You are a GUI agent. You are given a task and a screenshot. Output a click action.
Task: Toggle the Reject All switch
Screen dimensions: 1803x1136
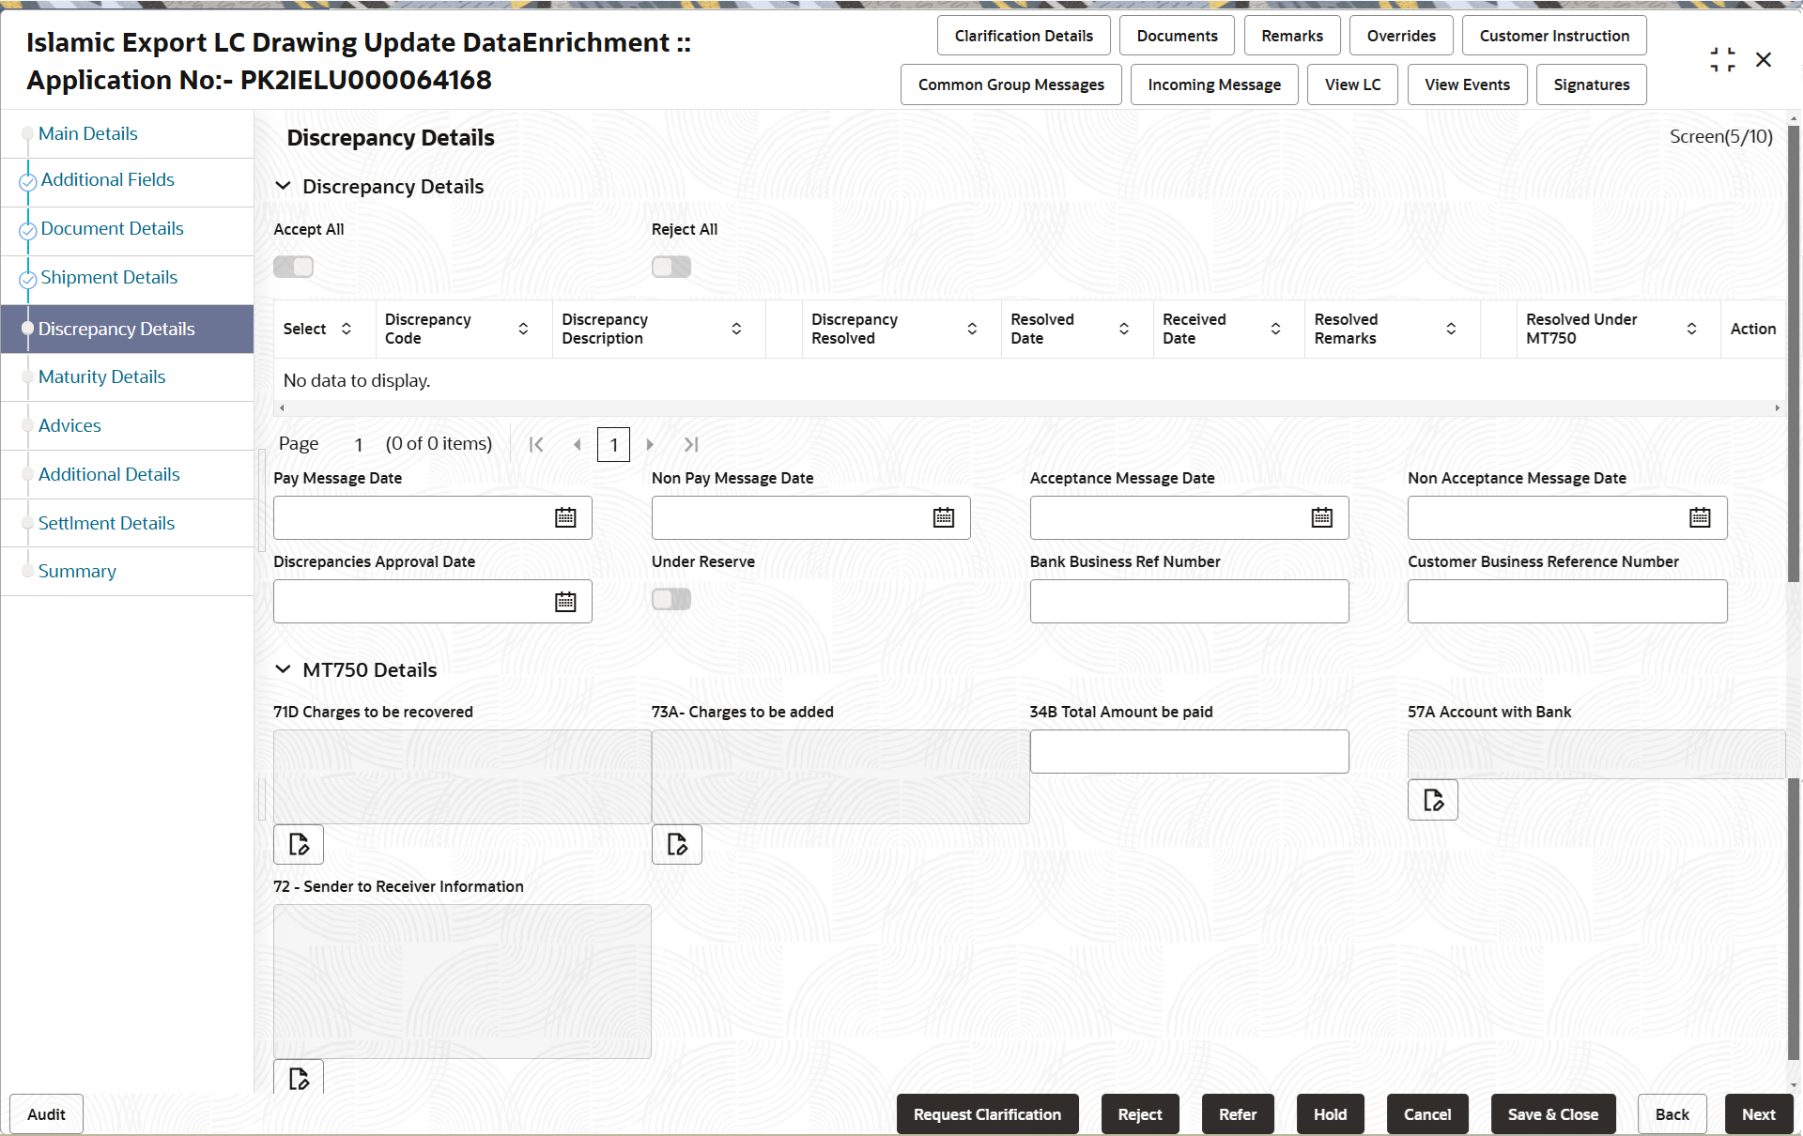click(670, 268)
